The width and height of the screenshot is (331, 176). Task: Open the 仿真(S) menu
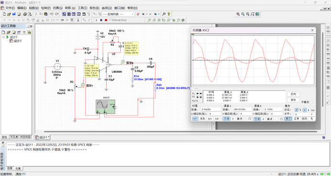pyautogui.click(x=57, y=8)
